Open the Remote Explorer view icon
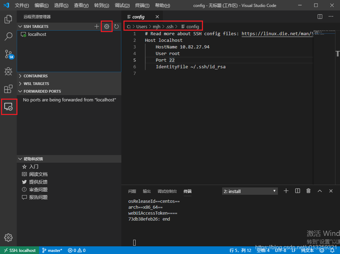Viewport: 340px width, 254px height. (x=8, y=107)
